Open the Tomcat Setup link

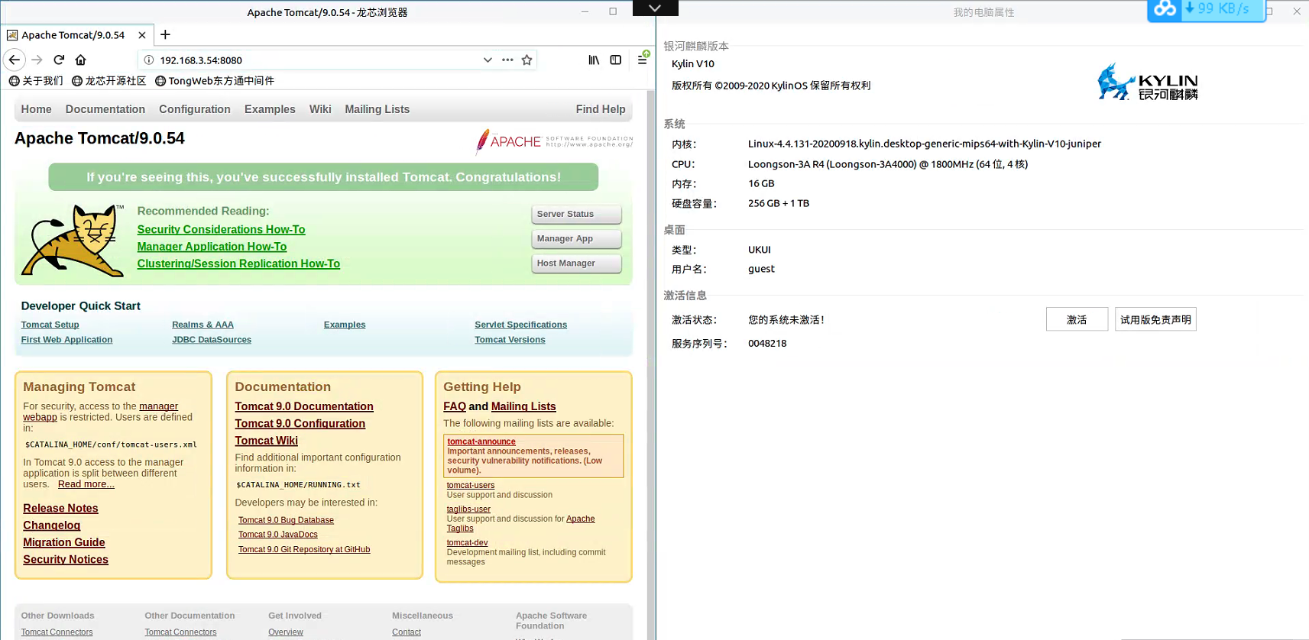(x=50, y=325)
